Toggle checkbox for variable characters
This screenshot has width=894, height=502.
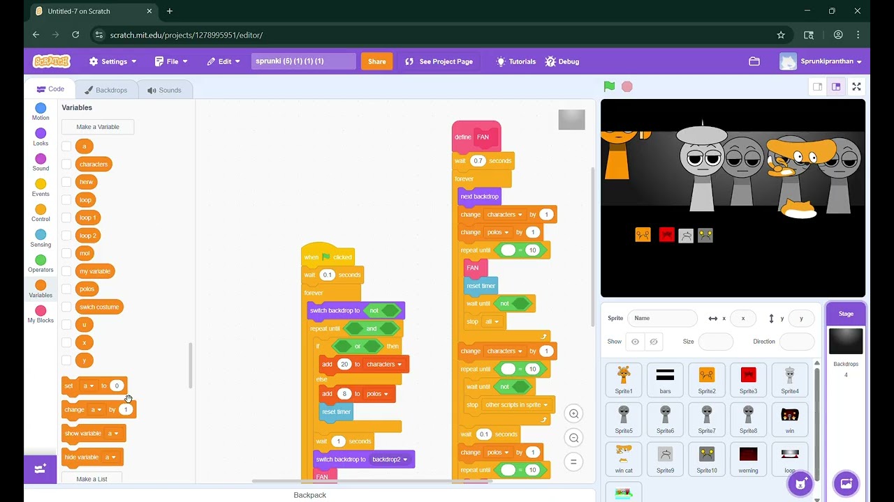[x=66, y=164]
